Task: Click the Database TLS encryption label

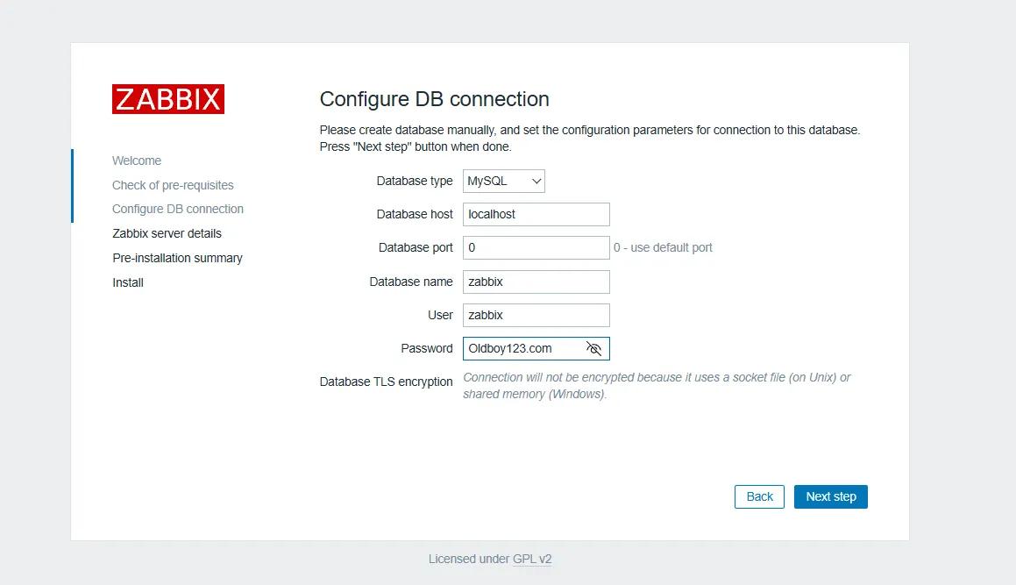Action: pyautogui.click(x=386, y=382)
